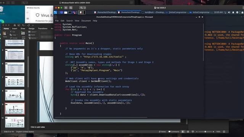Open the Mousepad Search menu
The width and height of the screenshot is (244, 137).
click(69, 21)
